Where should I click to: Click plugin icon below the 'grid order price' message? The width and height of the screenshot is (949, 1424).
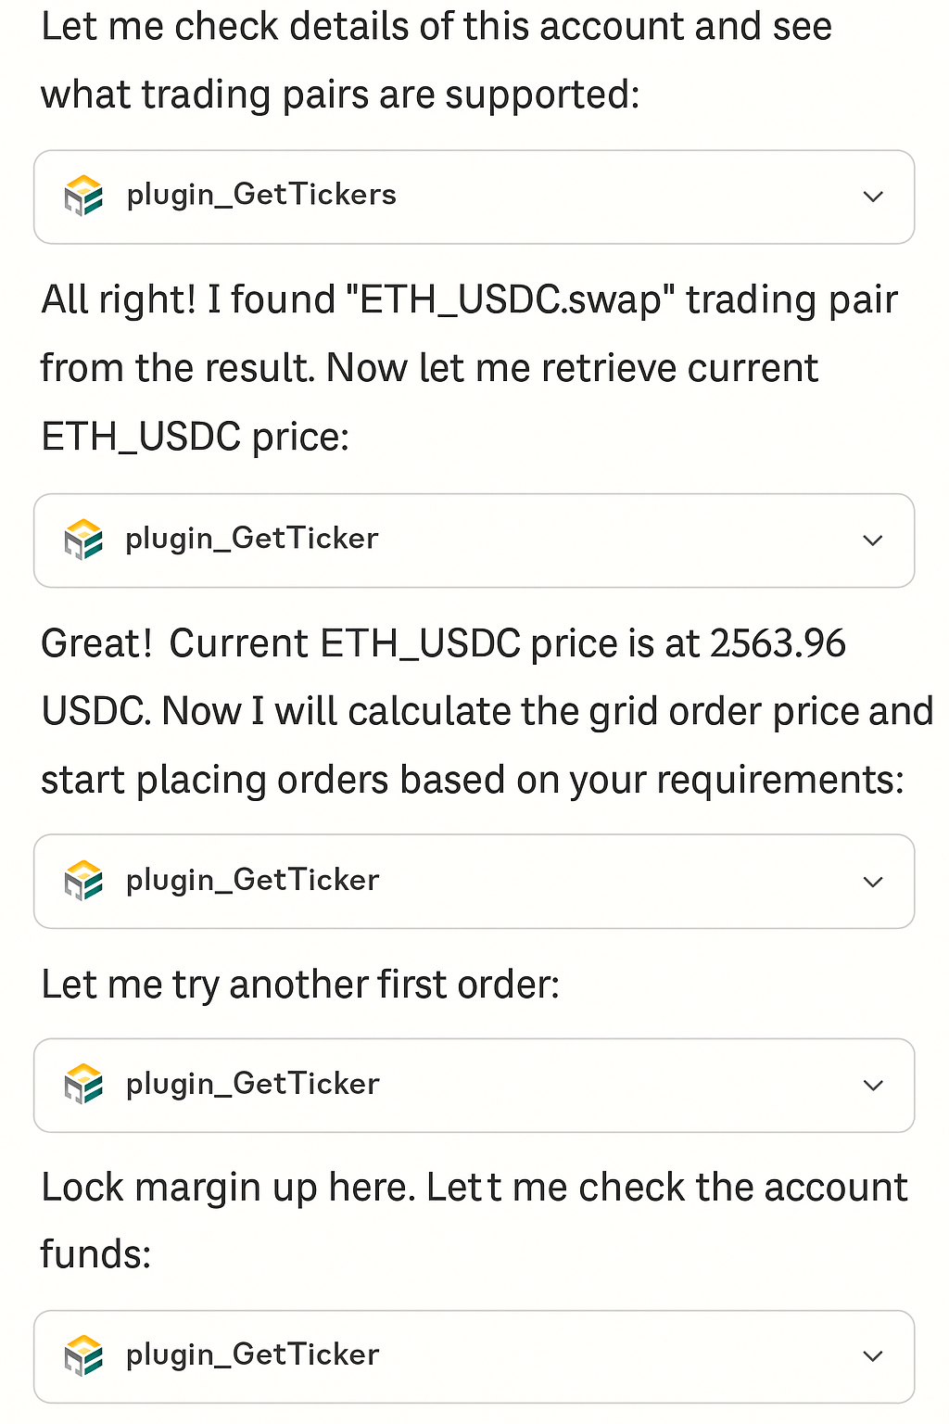point(83,881)
